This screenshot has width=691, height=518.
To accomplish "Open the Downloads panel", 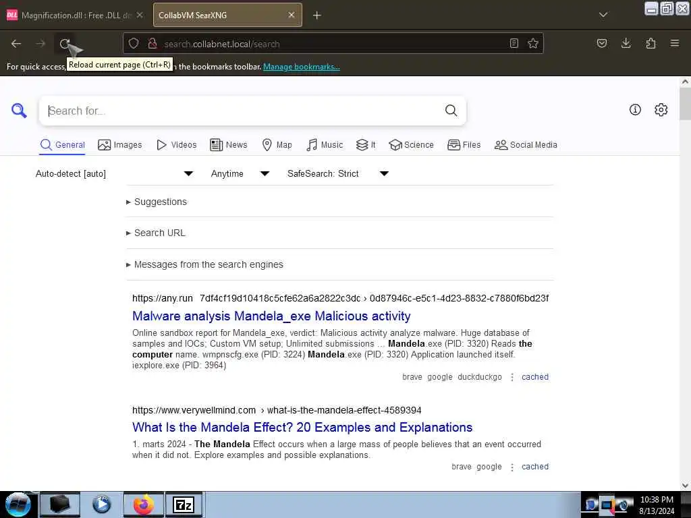I will click(626, 43).
